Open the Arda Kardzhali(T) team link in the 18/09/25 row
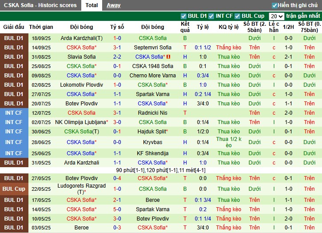The height and width of the screenshot is (233, 322). [x=81, y=38]
